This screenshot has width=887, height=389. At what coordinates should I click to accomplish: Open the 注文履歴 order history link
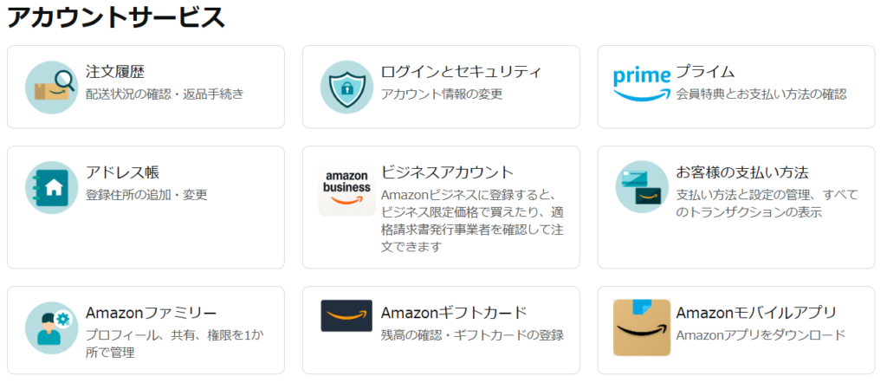[x=115, y=72]
